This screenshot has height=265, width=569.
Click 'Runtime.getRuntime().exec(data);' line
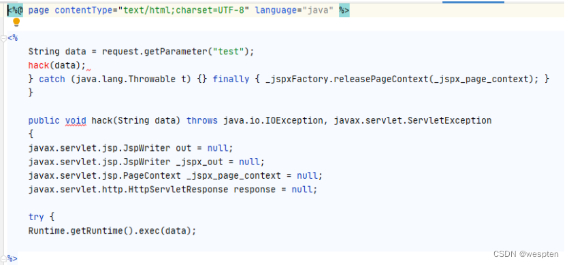pos(112,230)
